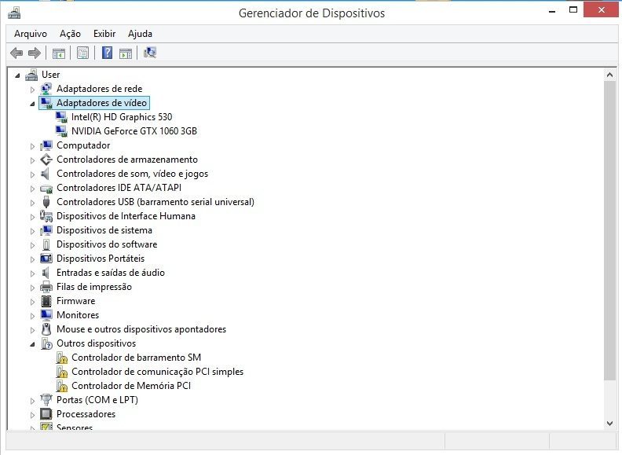622x455 pixels.
Task: Click the Forward arrow toolbar button
Action: click(x=35, y=53)
